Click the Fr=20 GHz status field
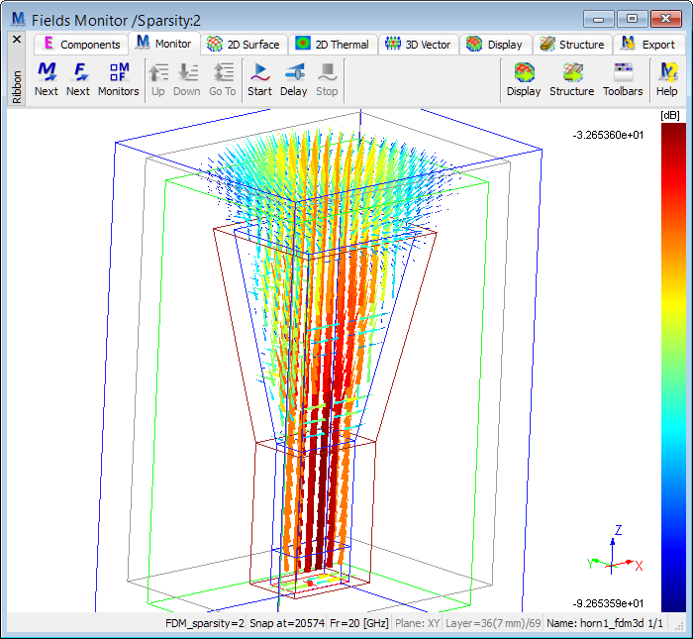 pyautogui.click(x=358, y=623)
